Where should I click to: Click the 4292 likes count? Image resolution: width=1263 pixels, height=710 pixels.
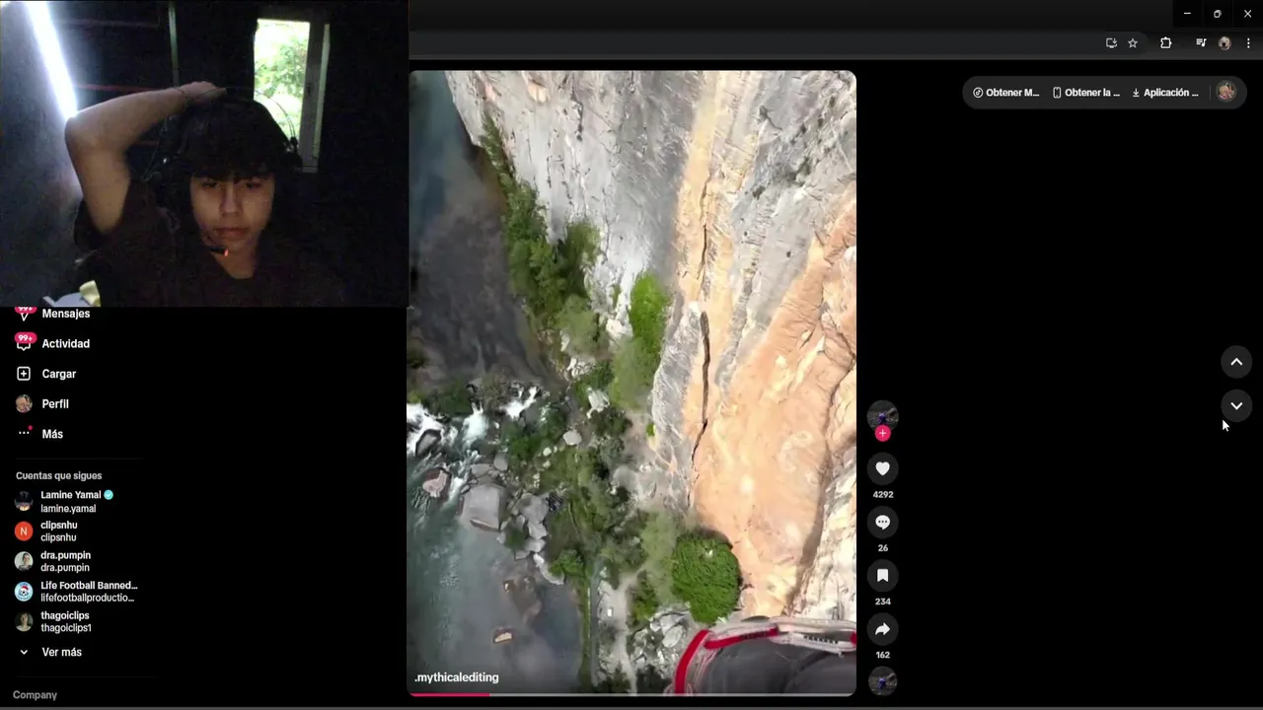882,495
